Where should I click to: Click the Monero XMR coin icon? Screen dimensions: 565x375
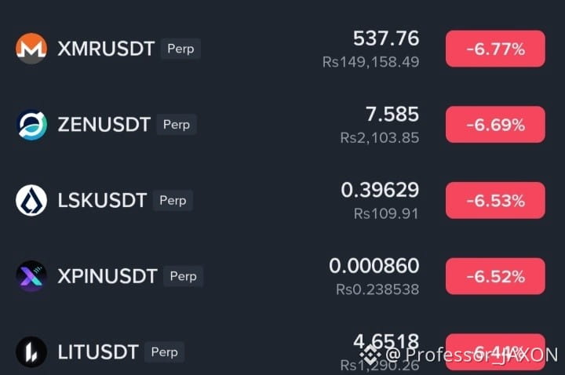click(31, 49)
